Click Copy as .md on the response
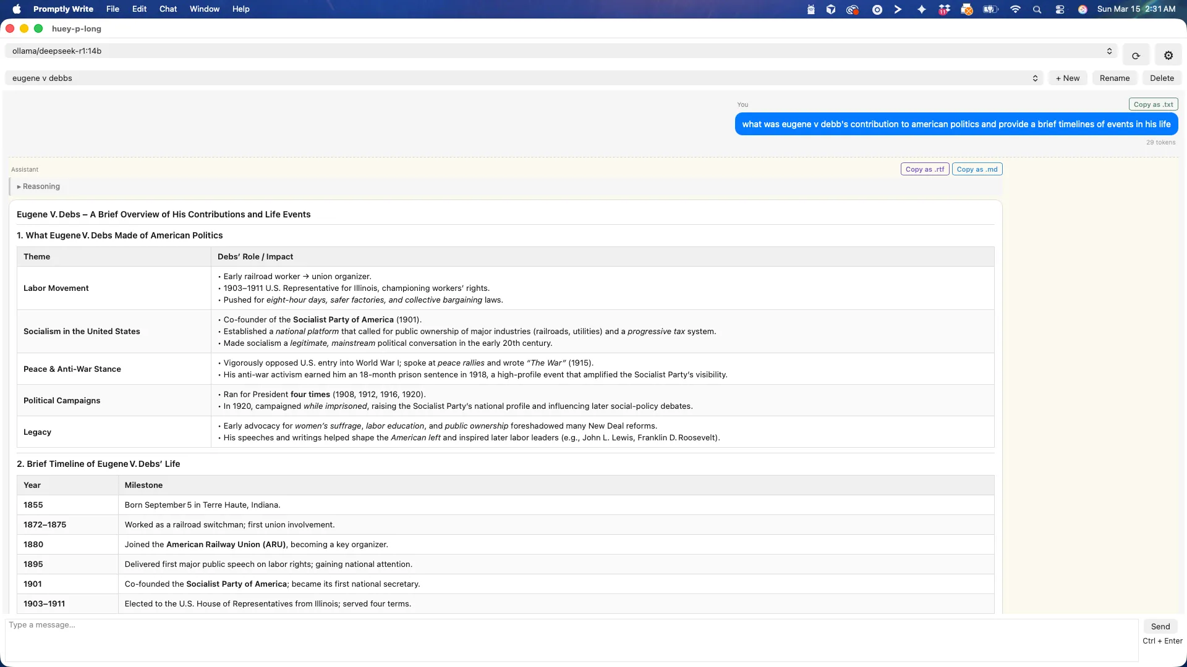1187x667 pixels. point(977,169)
